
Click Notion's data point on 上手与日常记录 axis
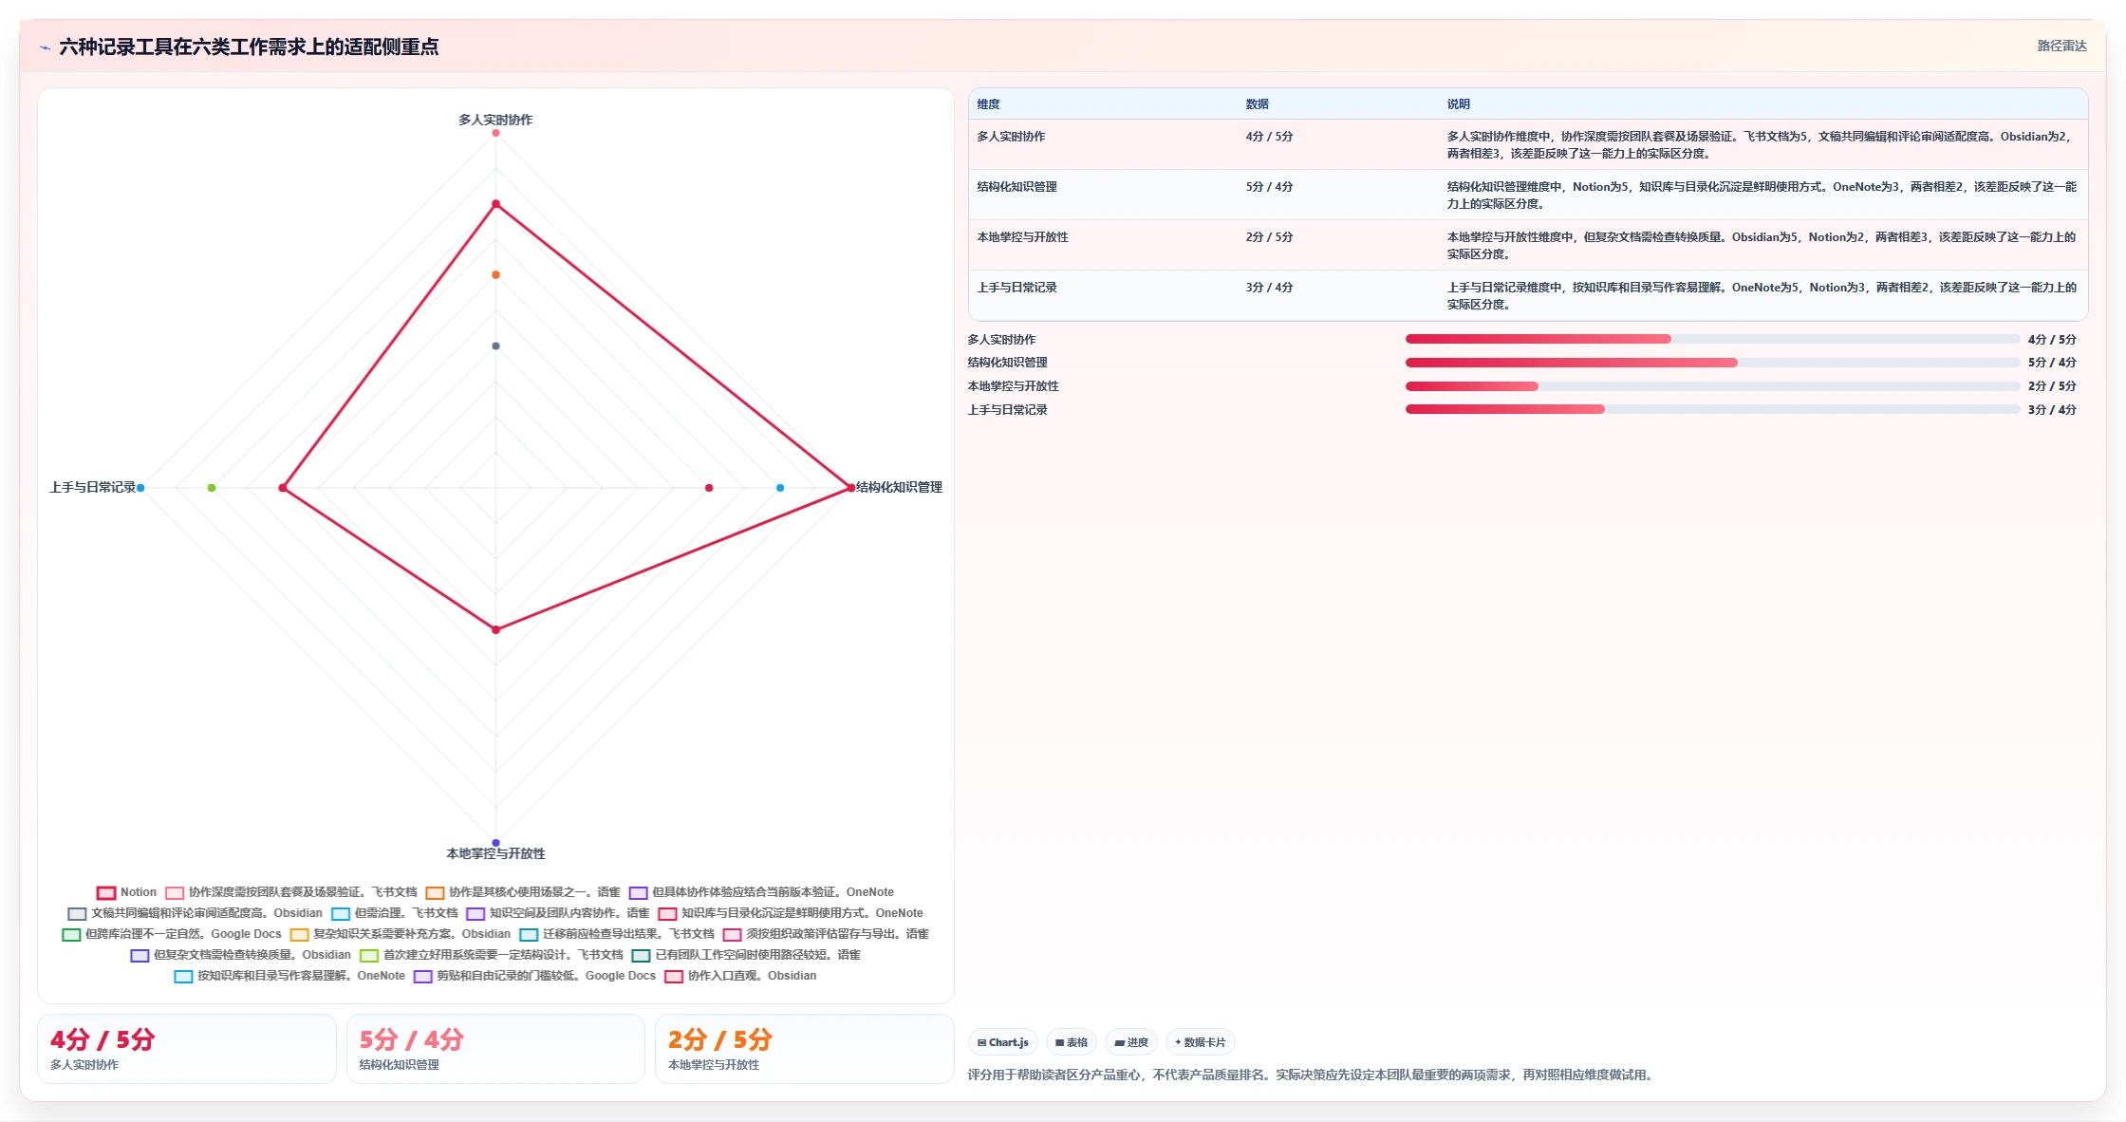[x=283, y=488]
